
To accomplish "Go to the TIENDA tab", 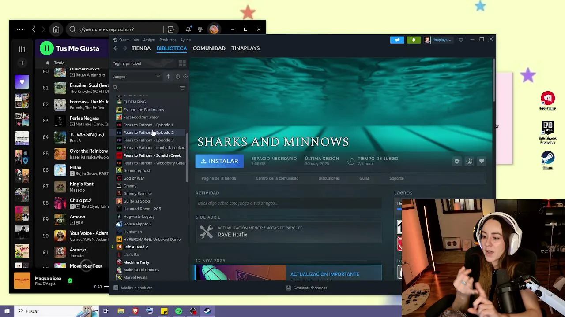I will (x=141, y=48).
